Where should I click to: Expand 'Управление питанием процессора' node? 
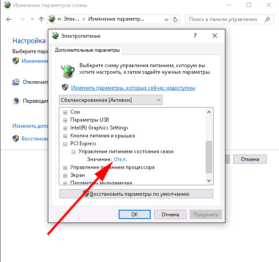tap(65, 168)
